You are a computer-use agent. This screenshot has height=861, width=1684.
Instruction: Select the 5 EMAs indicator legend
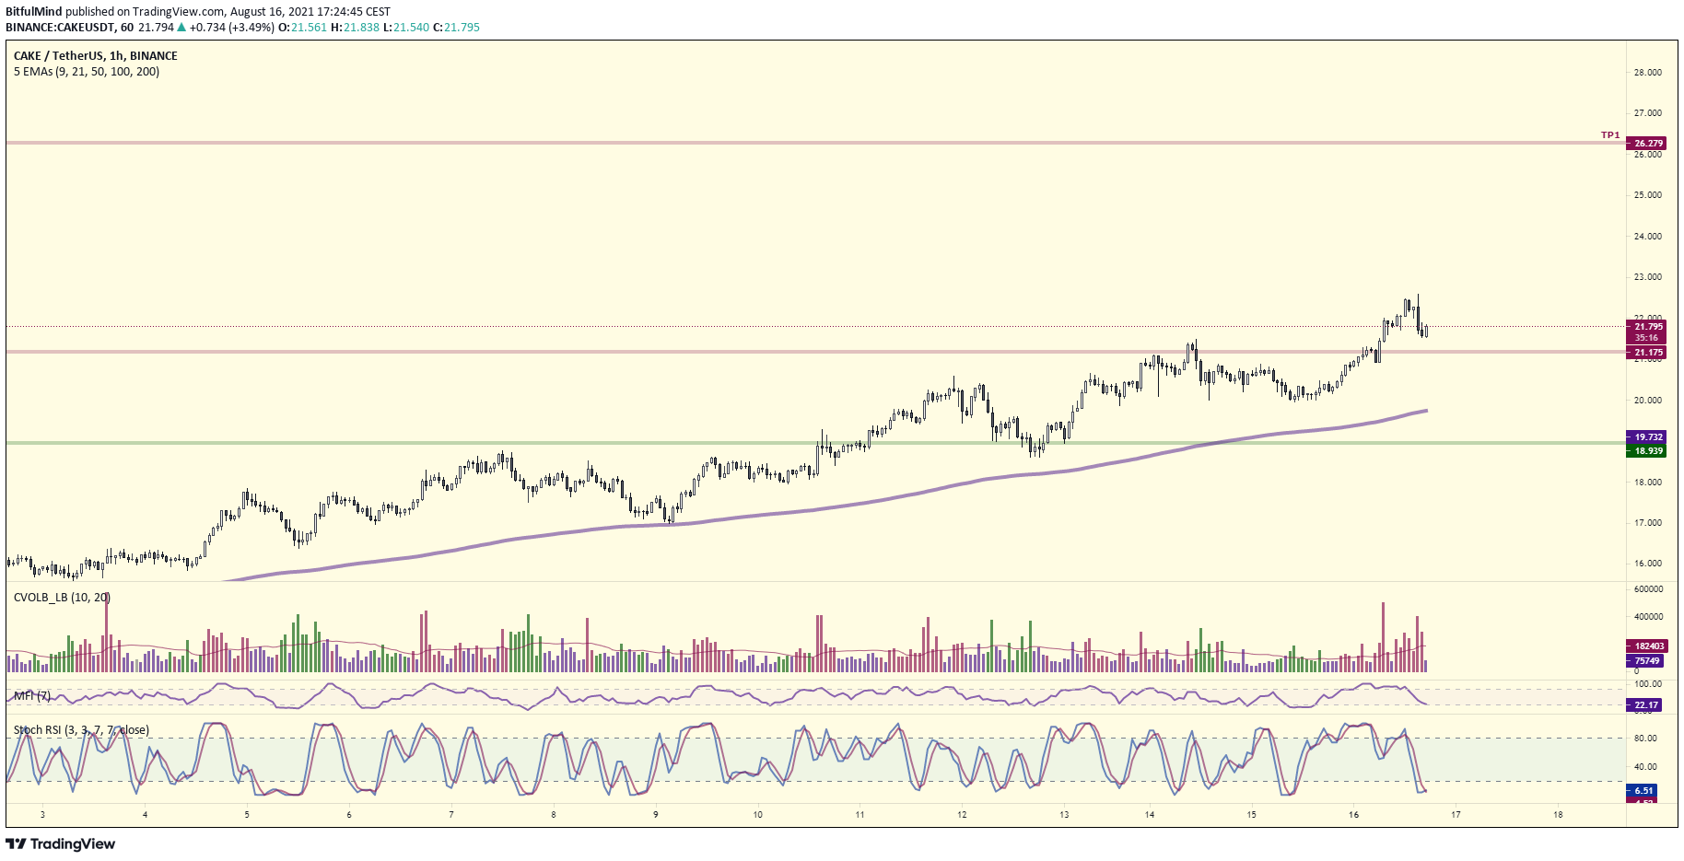(87, 72)
